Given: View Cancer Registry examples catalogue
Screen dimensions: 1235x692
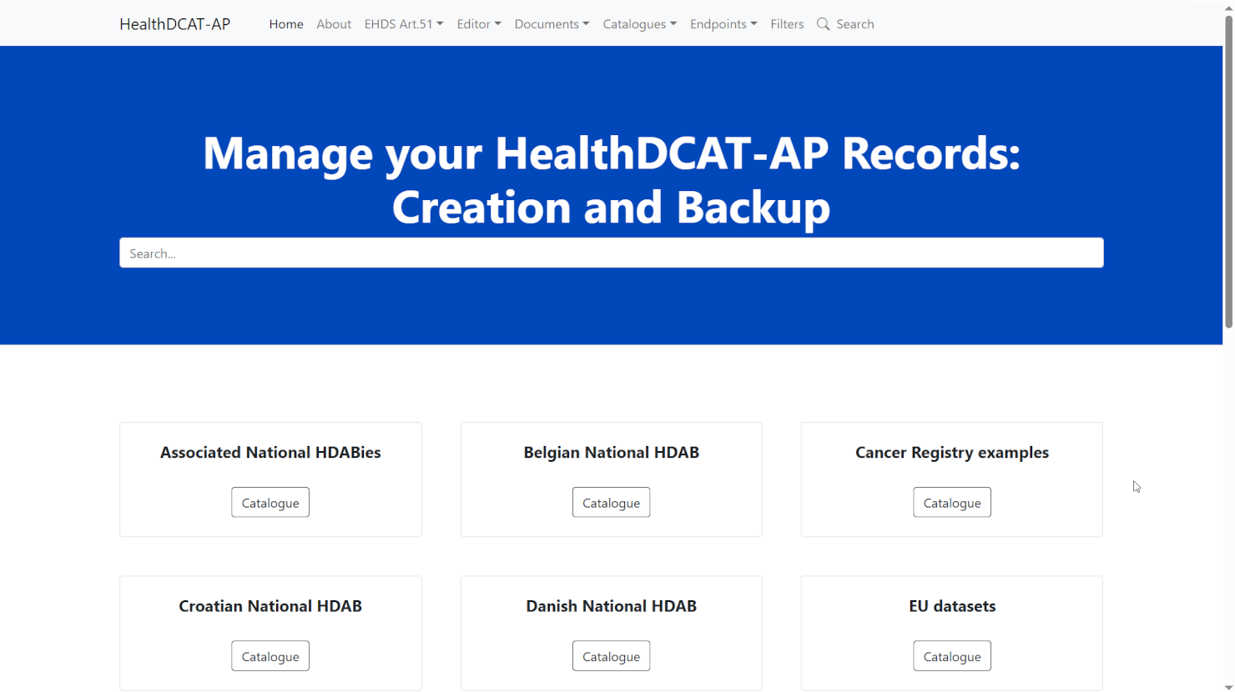Looking at the screenshot, I should [951, 503].
